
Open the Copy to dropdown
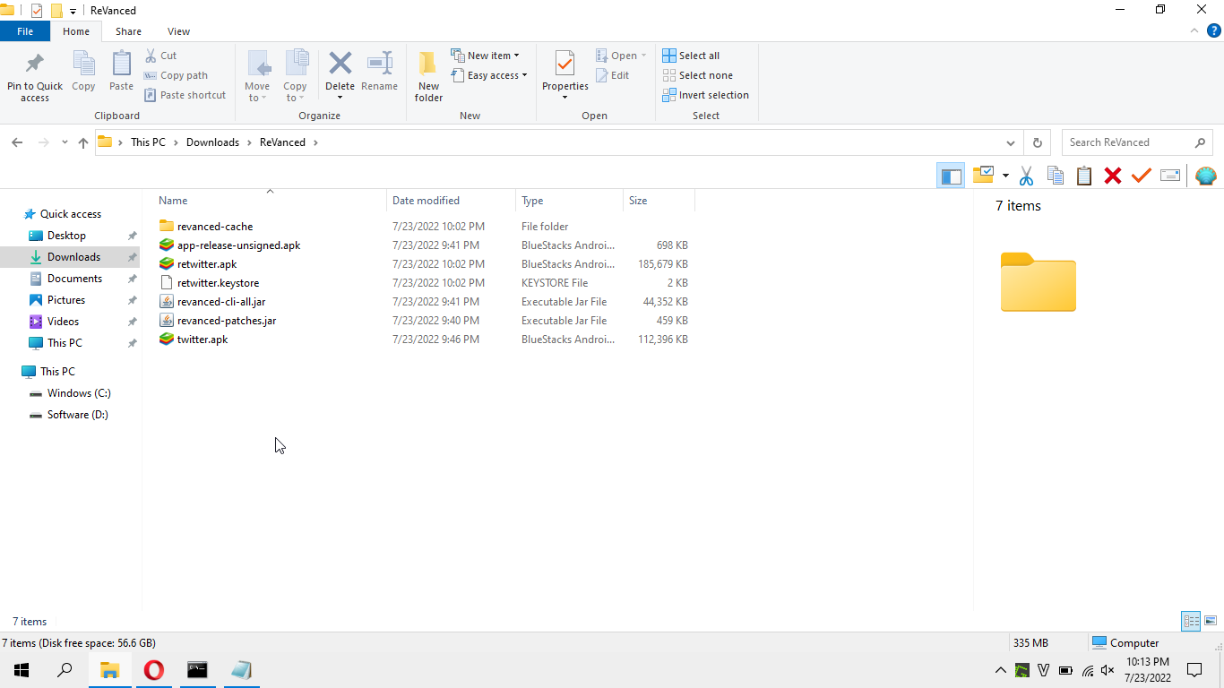[x=295, y=92]
